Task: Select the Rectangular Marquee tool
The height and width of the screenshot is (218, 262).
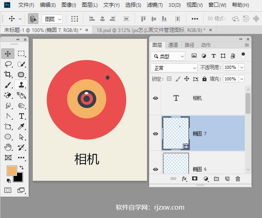Action: [21, 54]
